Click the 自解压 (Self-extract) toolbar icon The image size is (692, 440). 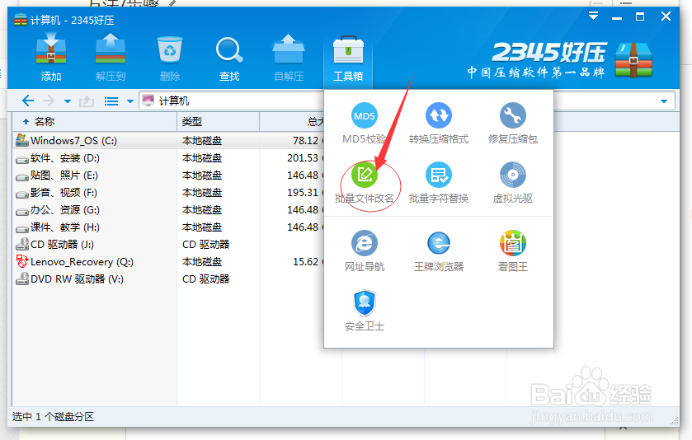coord(289,59)
